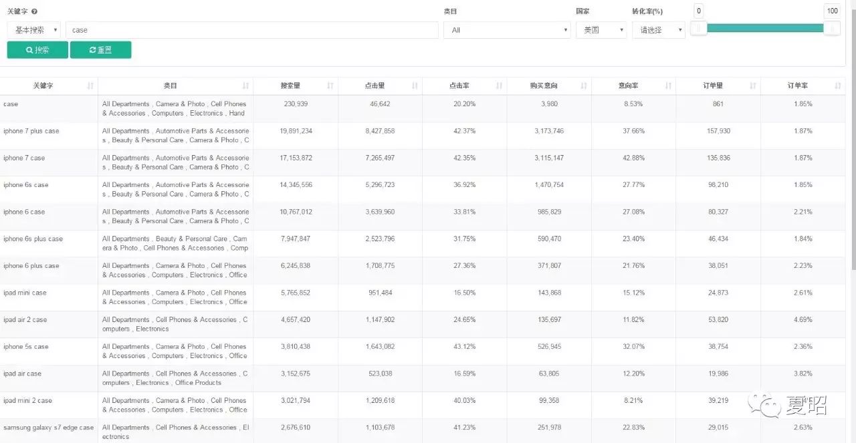
Task: Click the green 搜索 search button
Action: click(x=37, y=50)
